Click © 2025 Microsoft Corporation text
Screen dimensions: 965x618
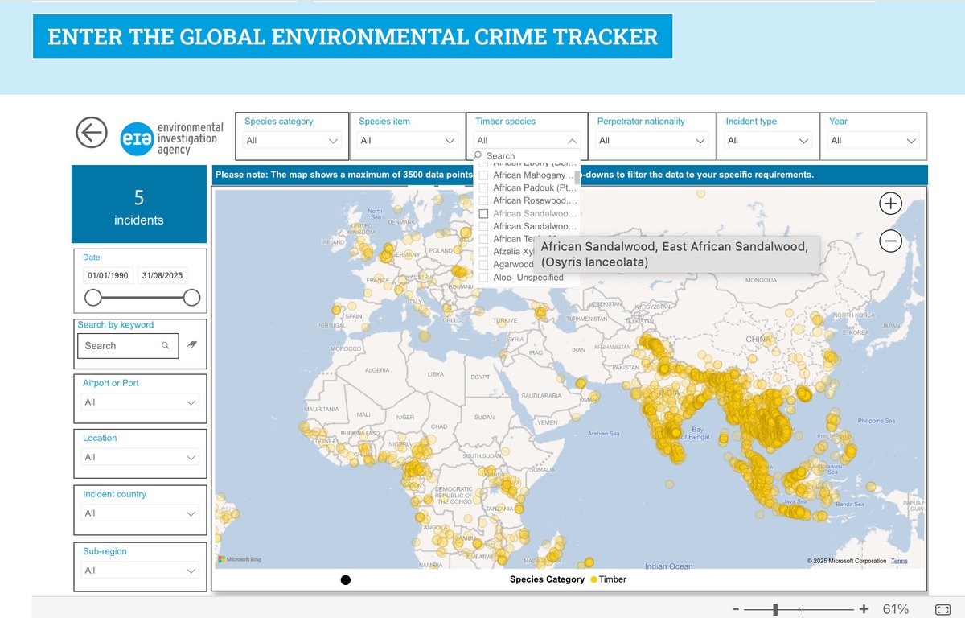(x=846, y=561)
